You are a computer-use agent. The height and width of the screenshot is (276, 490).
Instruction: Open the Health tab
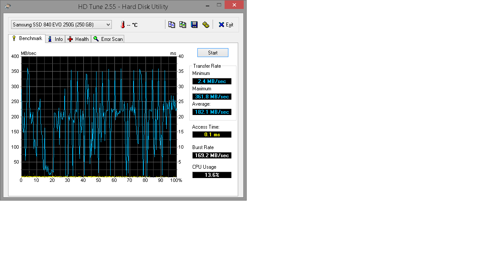78,39
